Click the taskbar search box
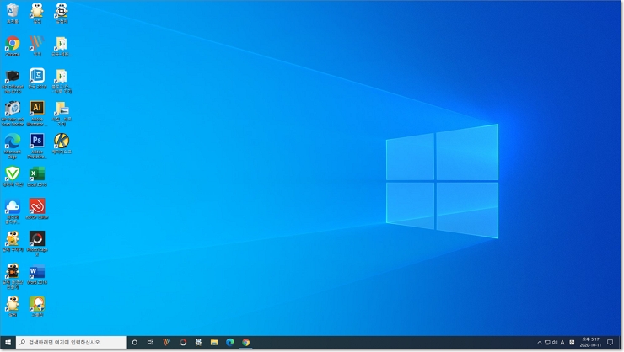Viewport: 624px width, 352px height. (x=72, y=342)
